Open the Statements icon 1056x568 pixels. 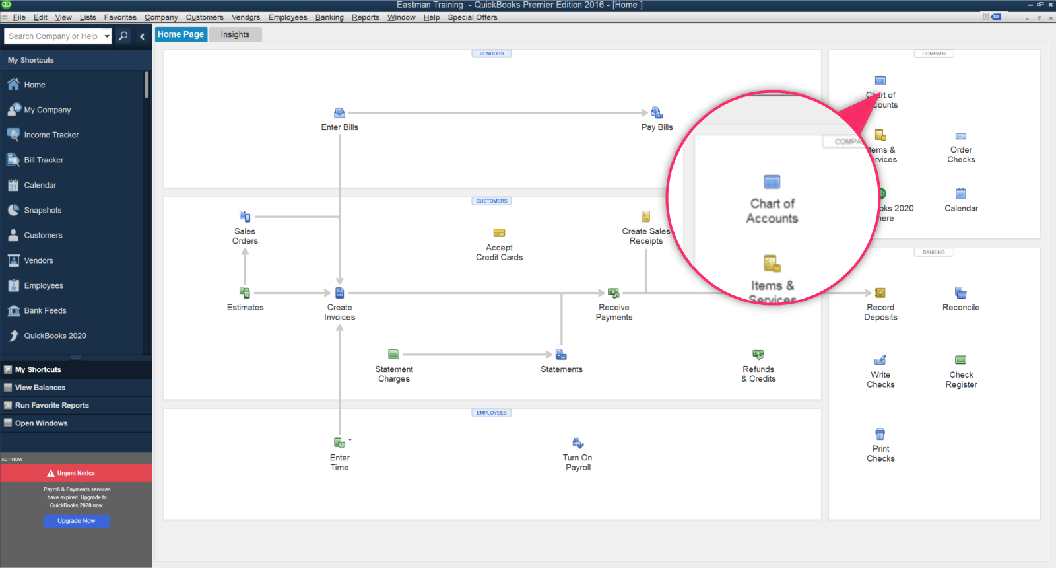(x=561, y=355)
